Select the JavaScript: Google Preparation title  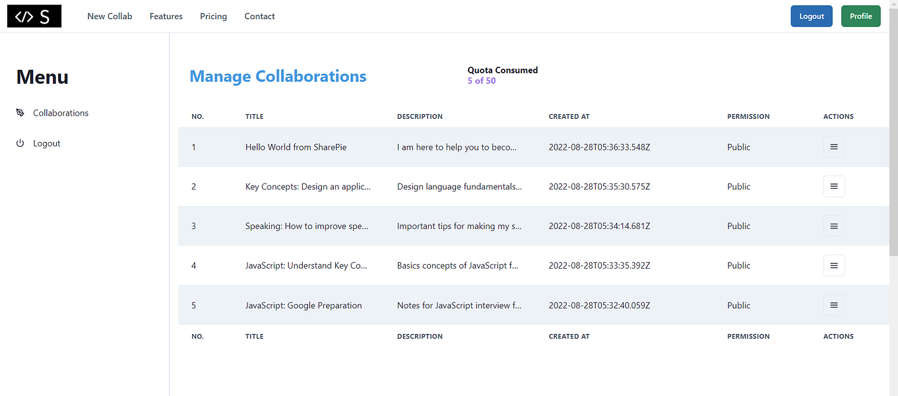[304, 306]
